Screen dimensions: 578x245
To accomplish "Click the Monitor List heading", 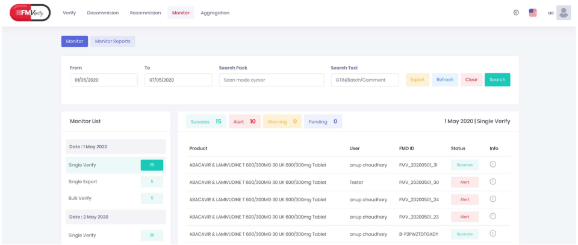I will click(85, 121).
